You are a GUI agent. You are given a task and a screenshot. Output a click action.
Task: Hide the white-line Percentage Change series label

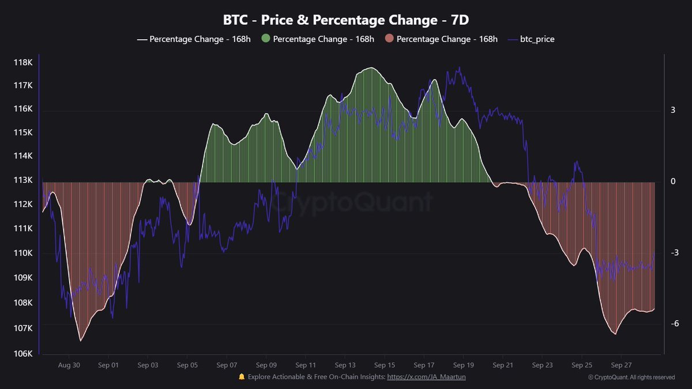[200, 39]
